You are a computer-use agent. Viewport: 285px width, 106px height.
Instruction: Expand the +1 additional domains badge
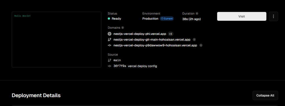(x=171, y=34)
